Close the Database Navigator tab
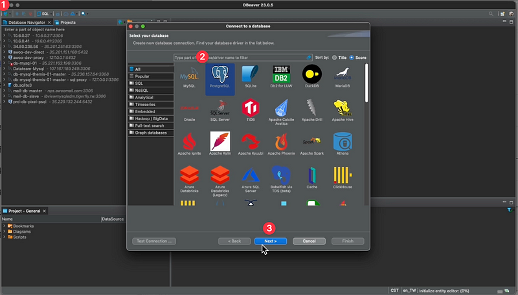This screenshot has width=518, height=295. click(x=49, y=23)
